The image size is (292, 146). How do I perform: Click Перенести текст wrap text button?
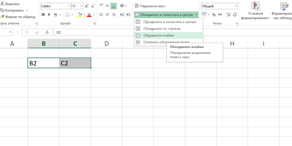150,6
